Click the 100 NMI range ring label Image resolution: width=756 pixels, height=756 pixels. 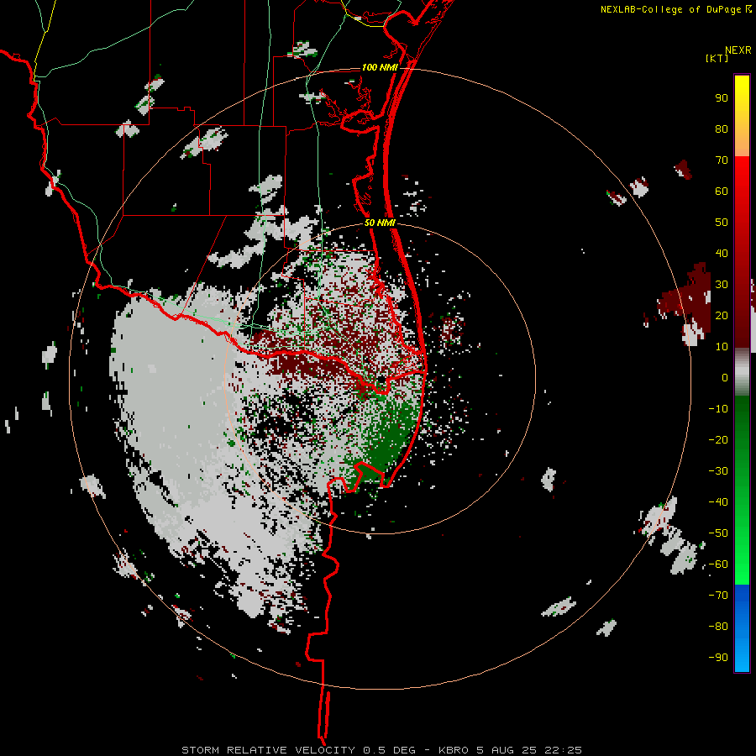[x=380, y=67]
